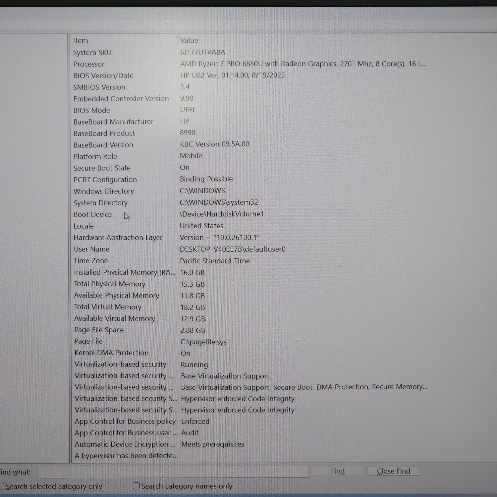Highlight the Secure Boot State row
The width and height of the screenshot is (497, 497).
pos(102,168)
